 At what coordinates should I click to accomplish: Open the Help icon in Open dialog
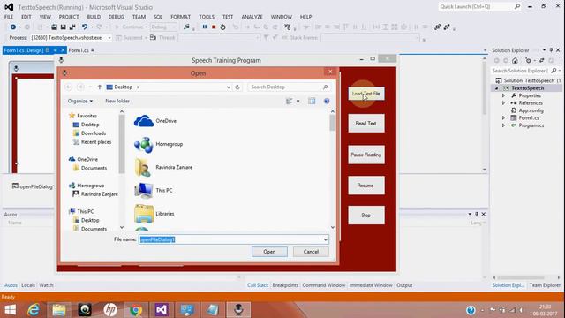[327, 102]
